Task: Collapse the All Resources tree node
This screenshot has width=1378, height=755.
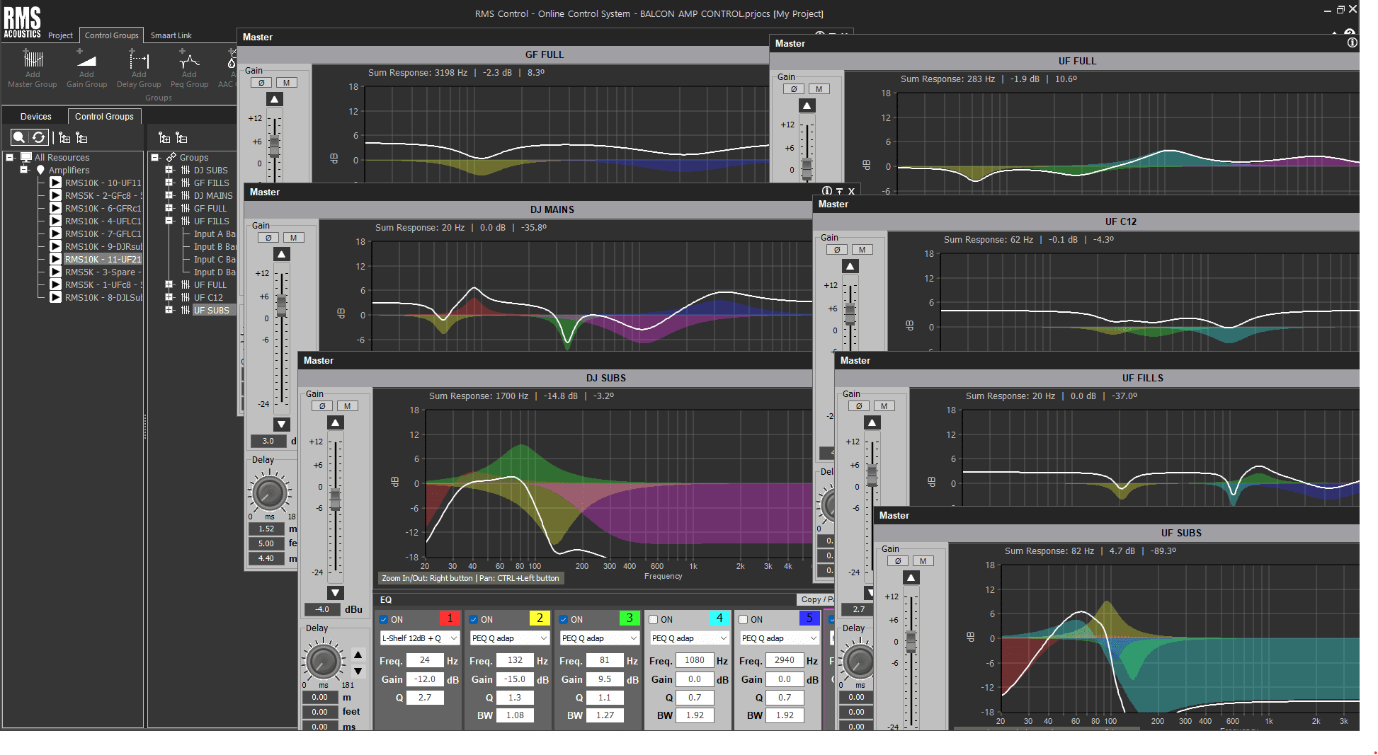Action: tap(10, 157)
